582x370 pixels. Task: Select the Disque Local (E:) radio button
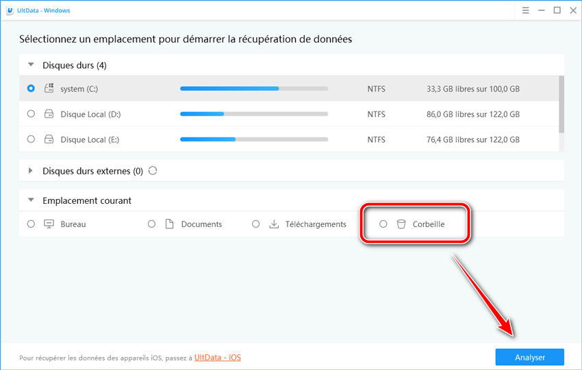(31, 139)
